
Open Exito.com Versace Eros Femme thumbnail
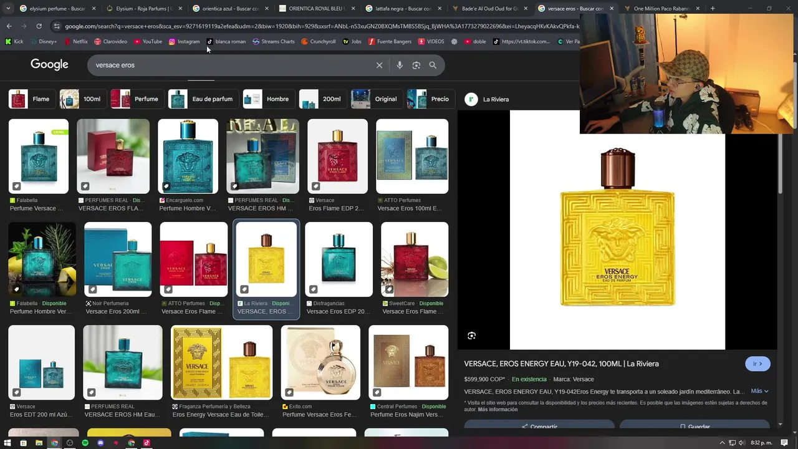pos(320,362)
